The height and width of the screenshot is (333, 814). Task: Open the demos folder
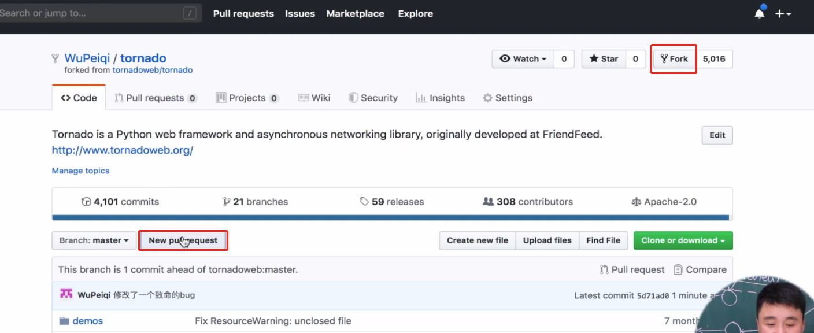87,321
